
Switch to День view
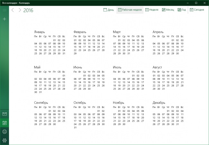coord(109,10)
